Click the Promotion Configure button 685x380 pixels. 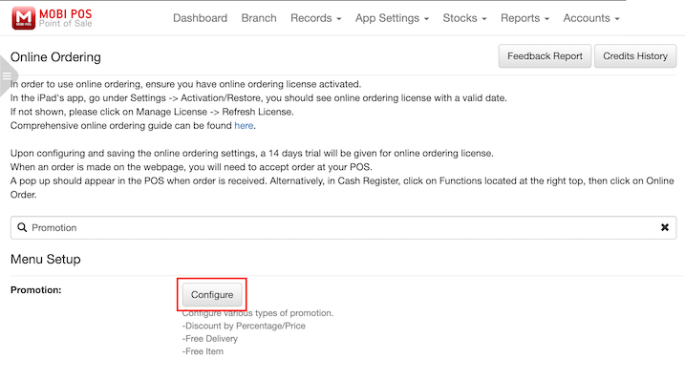coord(212,295)
